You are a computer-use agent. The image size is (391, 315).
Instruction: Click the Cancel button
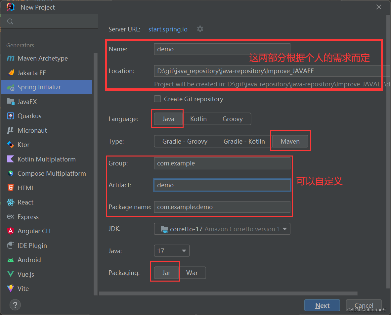364,305
